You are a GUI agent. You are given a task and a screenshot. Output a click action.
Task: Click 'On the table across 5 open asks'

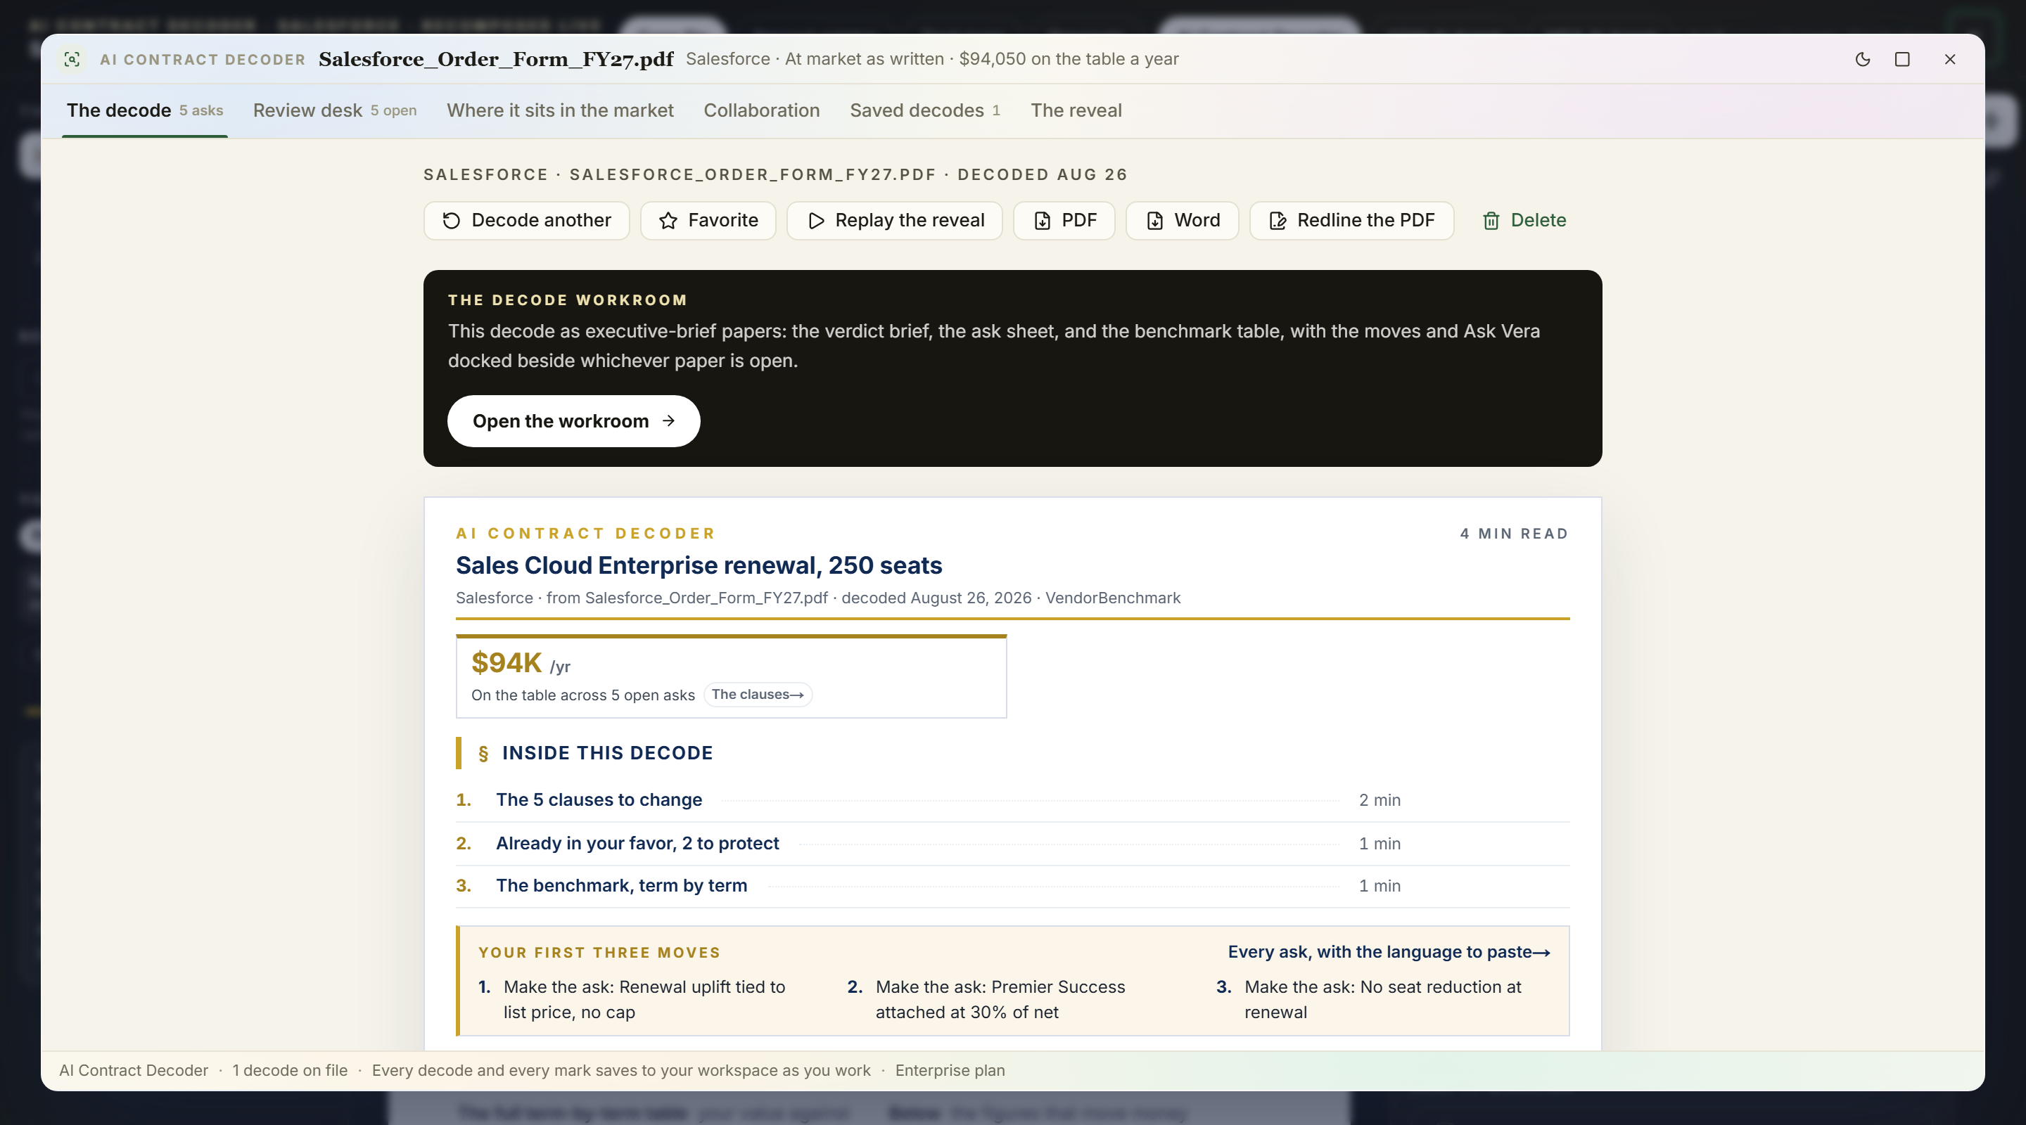[x=582, y=695]
